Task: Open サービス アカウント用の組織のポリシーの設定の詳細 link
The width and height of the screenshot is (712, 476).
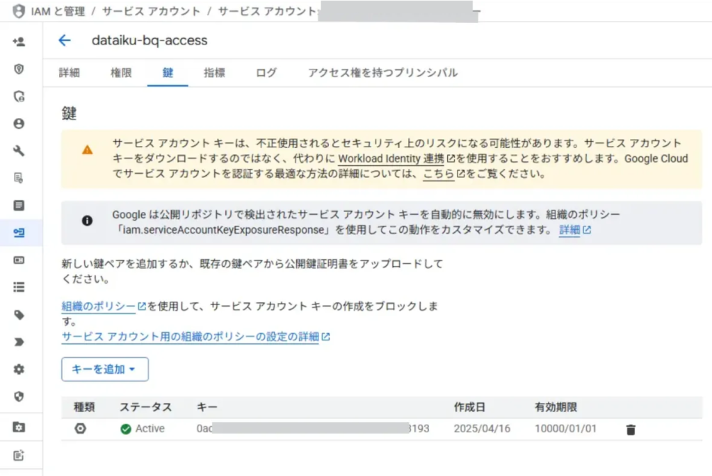Action: pos(190,337)
